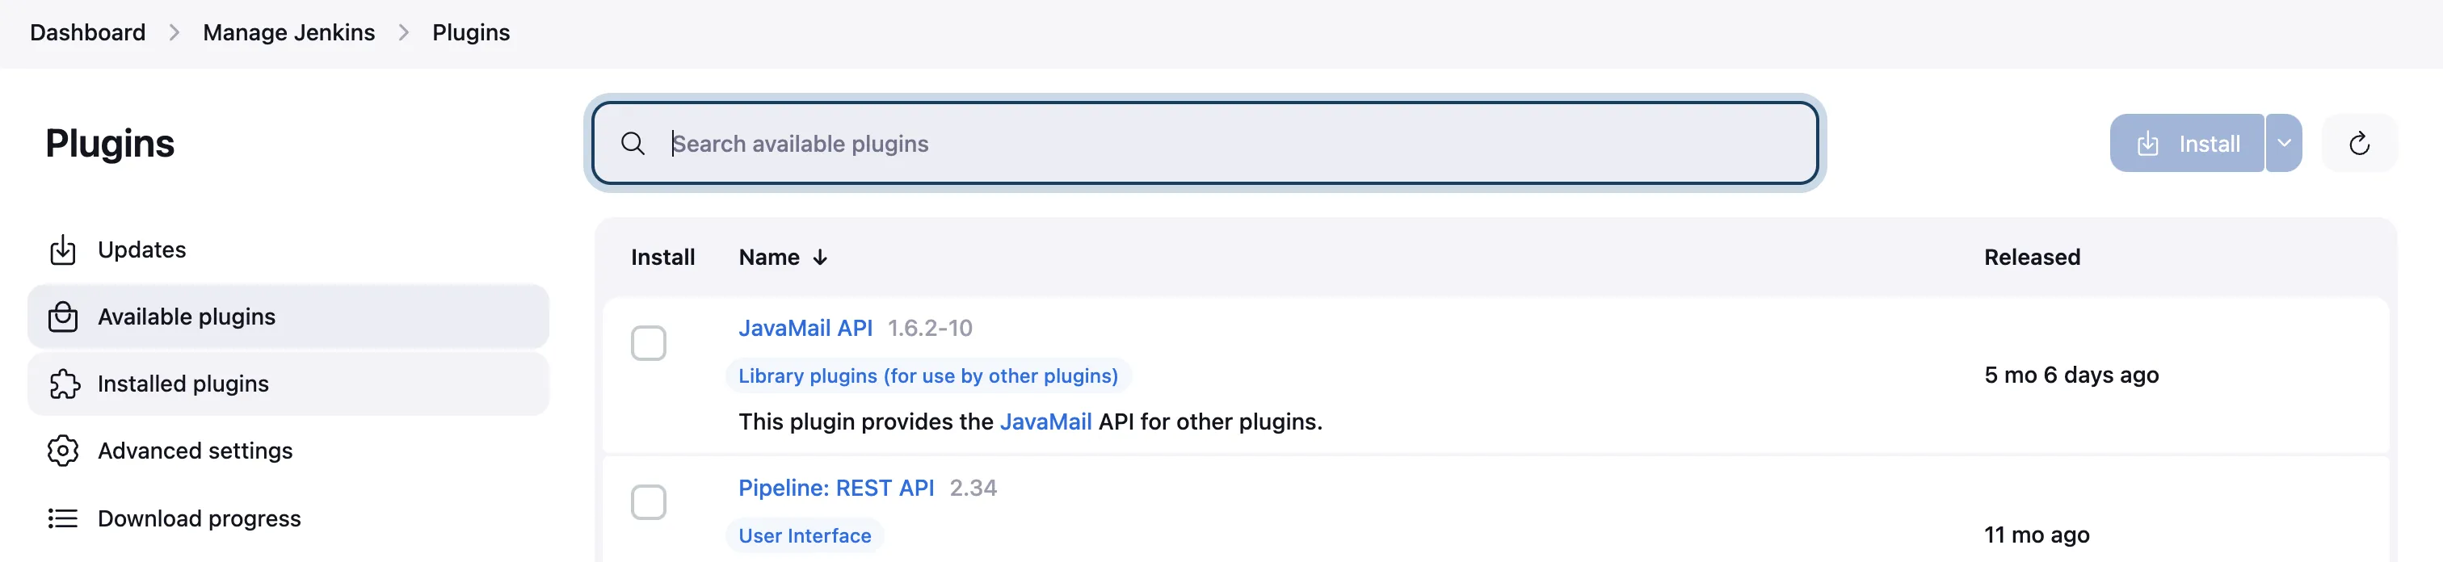Viewport: 2443px width, 562px height.
Task: Open the JavaMail API plugin page
Action: [x=805, y=328]
